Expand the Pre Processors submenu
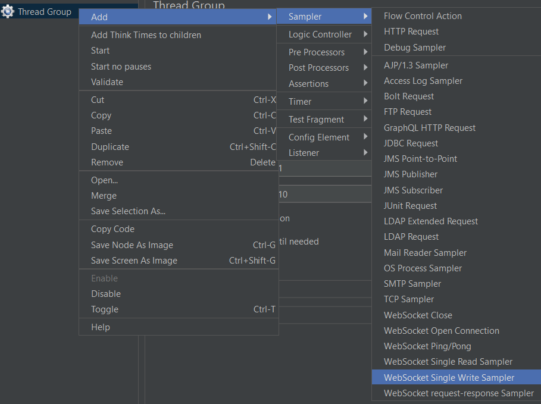 pos(317,52)
